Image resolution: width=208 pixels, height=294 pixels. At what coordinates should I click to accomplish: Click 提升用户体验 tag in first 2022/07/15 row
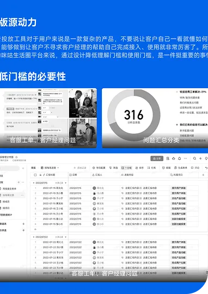(179, 188)
